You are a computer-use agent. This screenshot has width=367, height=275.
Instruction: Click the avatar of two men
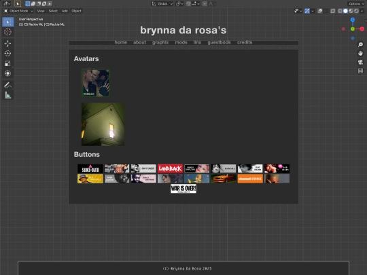[95, 83]
